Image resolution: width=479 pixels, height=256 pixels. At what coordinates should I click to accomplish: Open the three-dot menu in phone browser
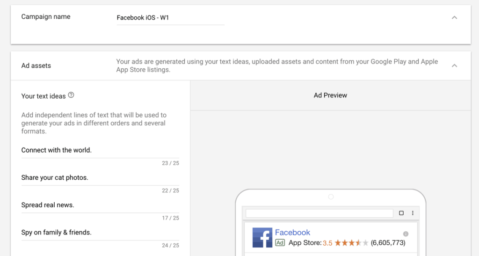pos(413,213)
